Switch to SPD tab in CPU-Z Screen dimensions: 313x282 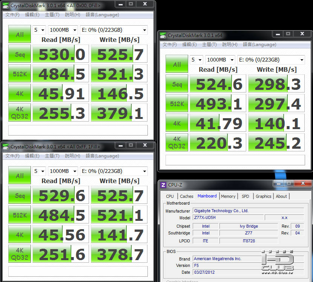click(245, 196)
